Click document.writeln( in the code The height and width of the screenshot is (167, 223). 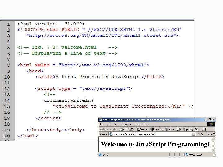click(x=69, y=101)
